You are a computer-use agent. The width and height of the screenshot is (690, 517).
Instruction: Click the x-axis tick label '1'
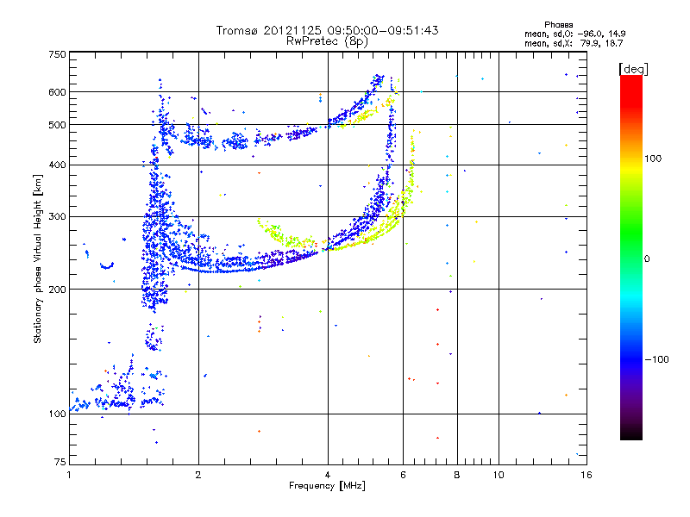pos(69,475)
